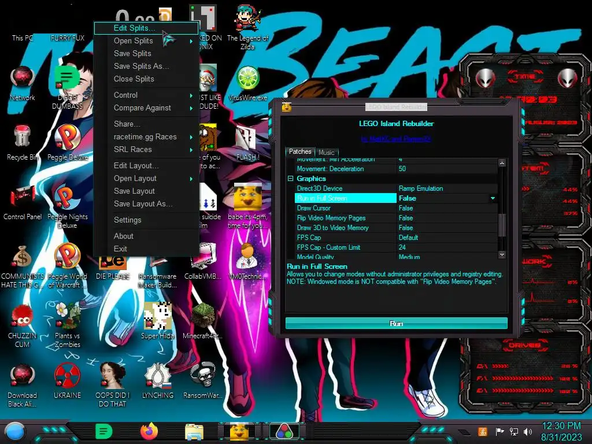Choose Save Layout As... entry

pyautogui.click(x=146, y=204)
